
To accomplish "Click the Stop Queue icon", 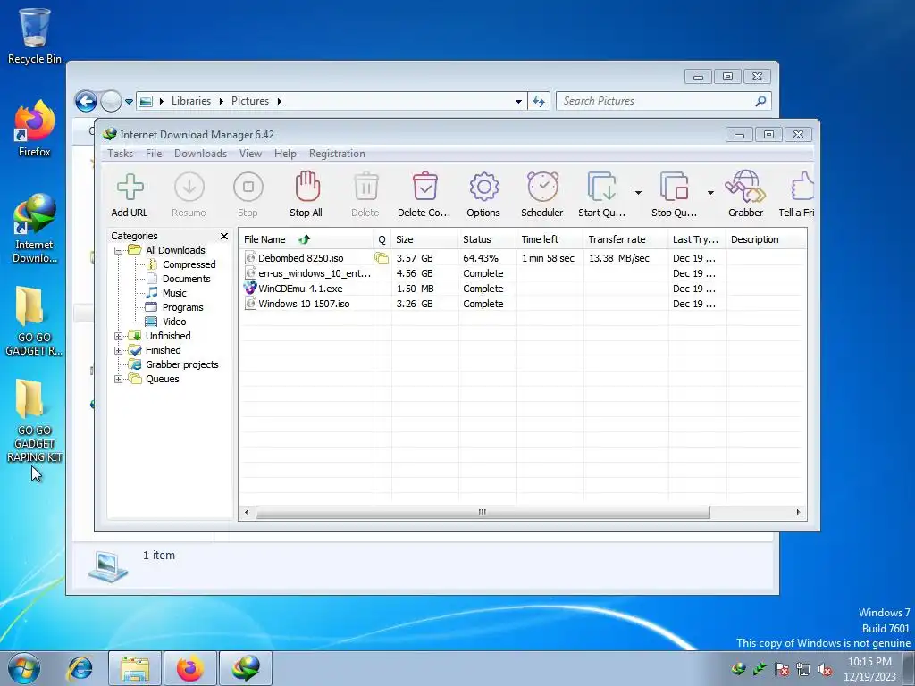I will coord(674,188).
